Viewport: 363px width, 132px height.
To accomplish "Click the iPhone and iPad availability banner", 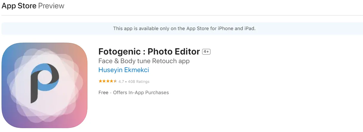I will pos(184,29).
